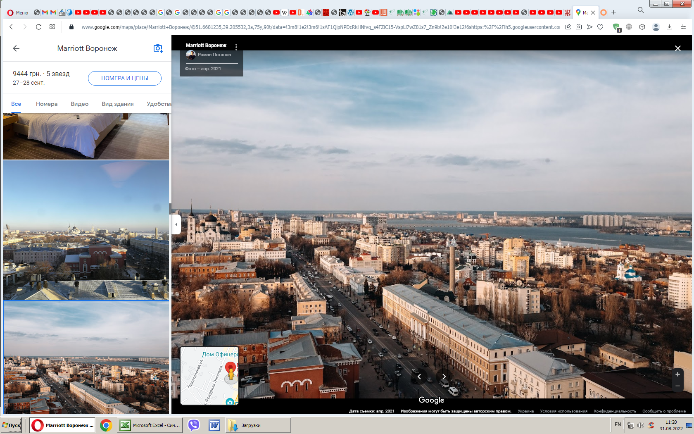This screenshot has height=434, width=694.
Task: Open new tab with plus button
Action: [614, 12]
